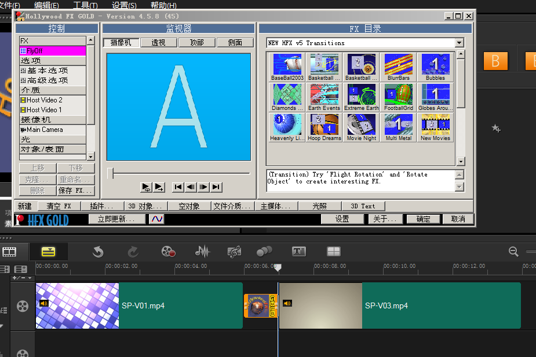Switch monitor to the 摄像机 view tab

click(x=121, y=42)
